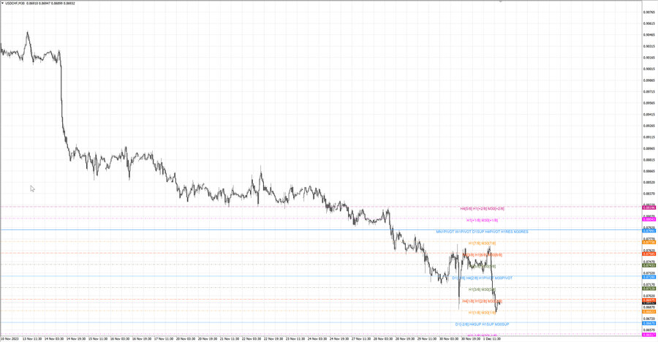Click the '10 Nov 2023' time axis label

point(10,338)
